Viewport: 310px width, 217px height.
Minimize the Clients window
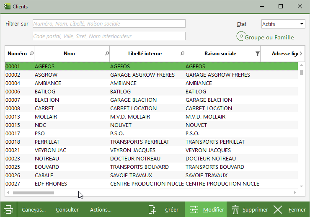point(262,6)
